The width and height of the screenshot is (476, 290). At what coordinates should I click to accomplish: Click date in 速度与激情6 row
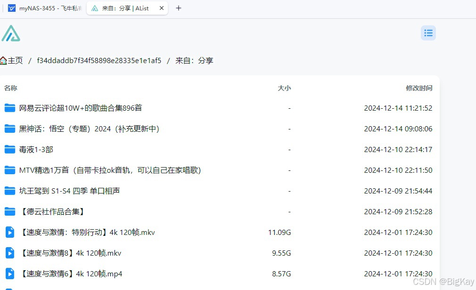click(x=398, y=274)
